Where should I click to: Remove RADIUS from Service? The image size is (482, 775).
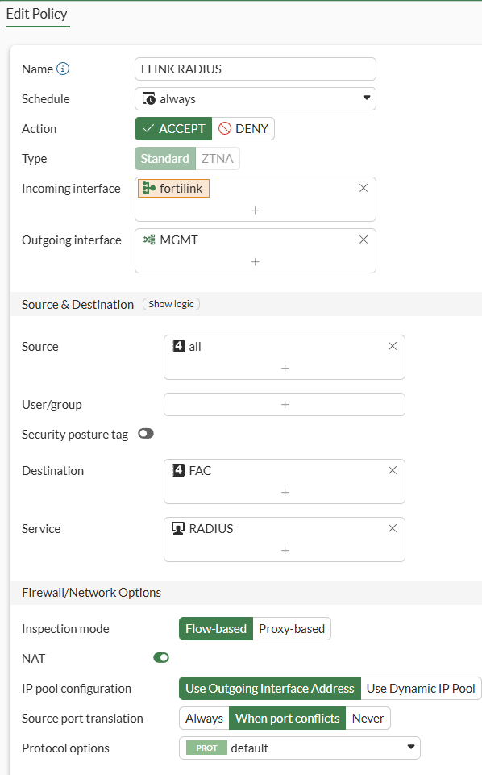click(393, 528)
